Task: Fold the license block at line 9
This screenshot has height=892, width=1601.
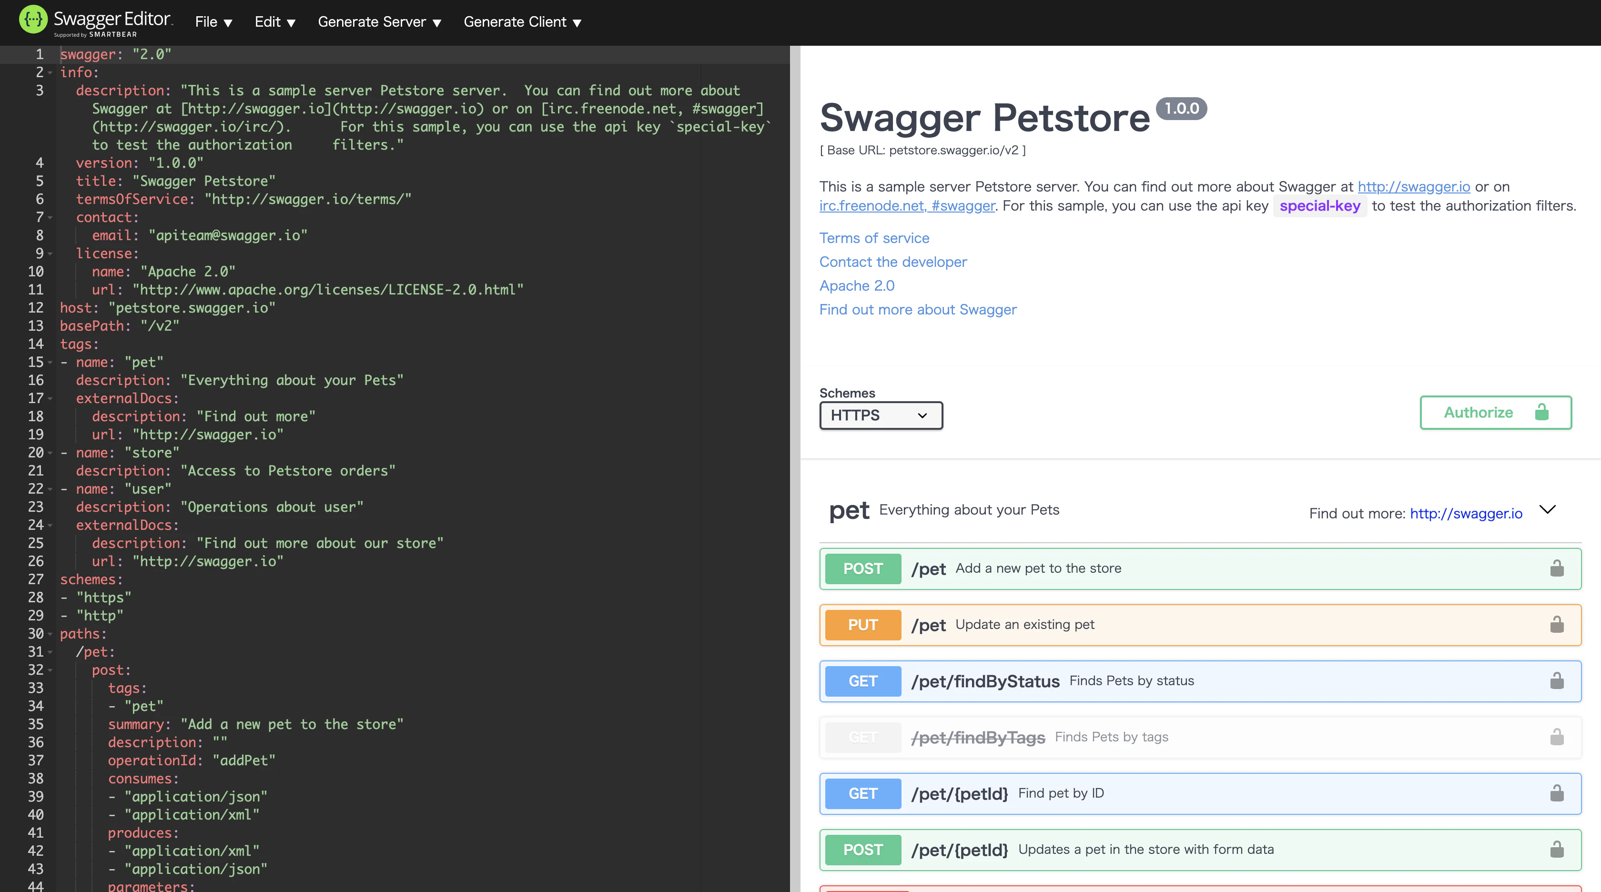Action: [x=51, y=253]
